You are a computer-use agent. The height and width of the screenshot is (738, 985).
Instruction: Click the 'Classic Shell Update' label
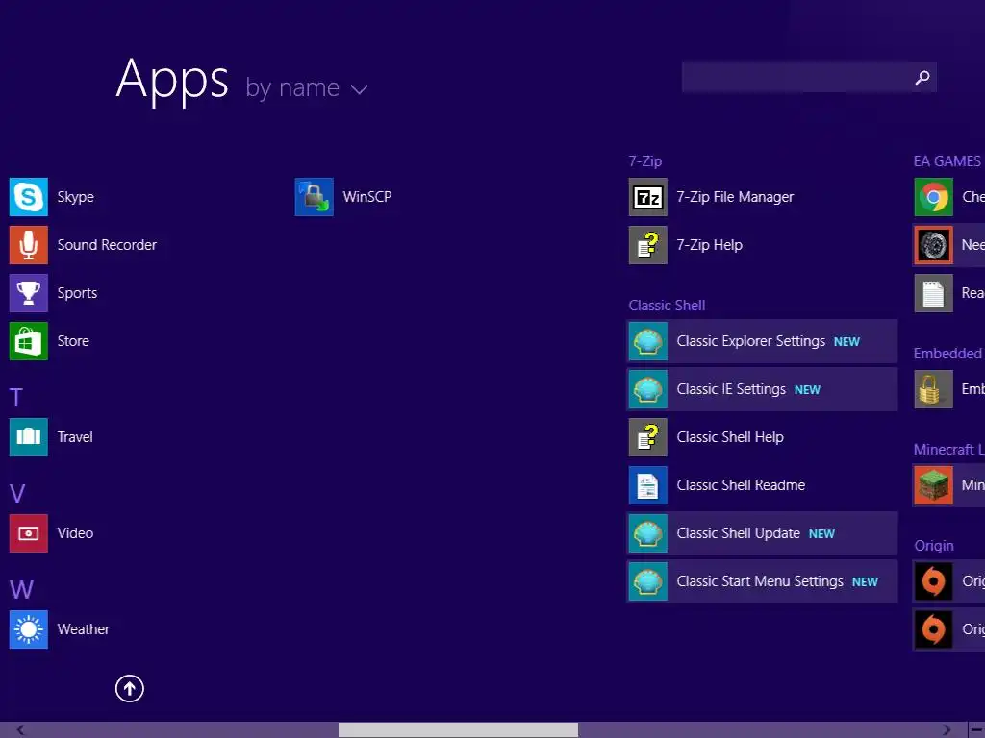click(738, 533)
